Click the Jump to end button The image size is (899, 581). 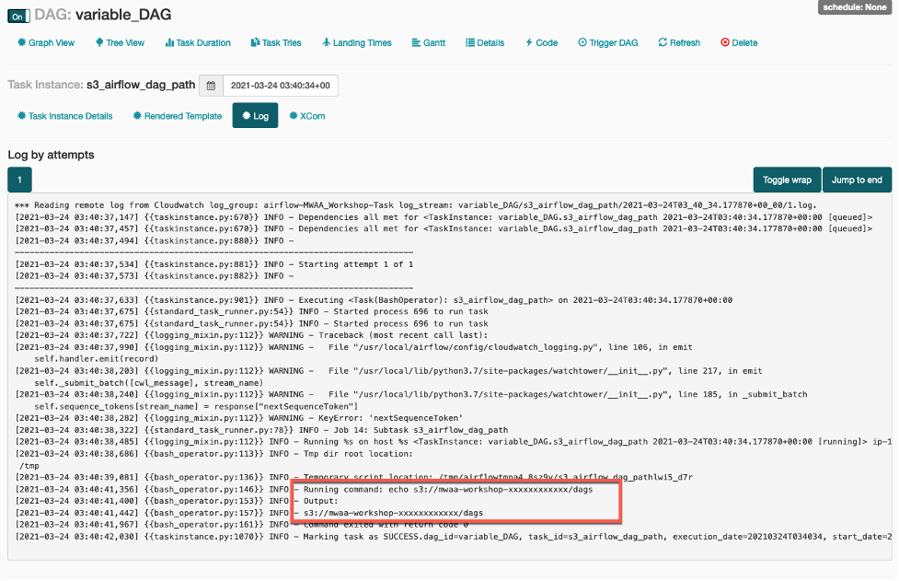[857, 180]
